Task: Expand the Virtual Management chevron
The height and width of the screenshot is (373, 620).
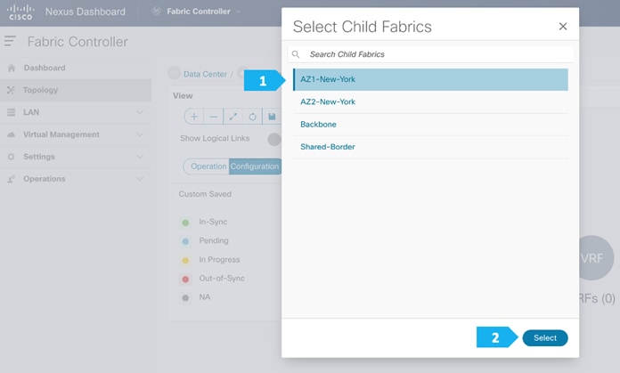Action: (140, 134)
